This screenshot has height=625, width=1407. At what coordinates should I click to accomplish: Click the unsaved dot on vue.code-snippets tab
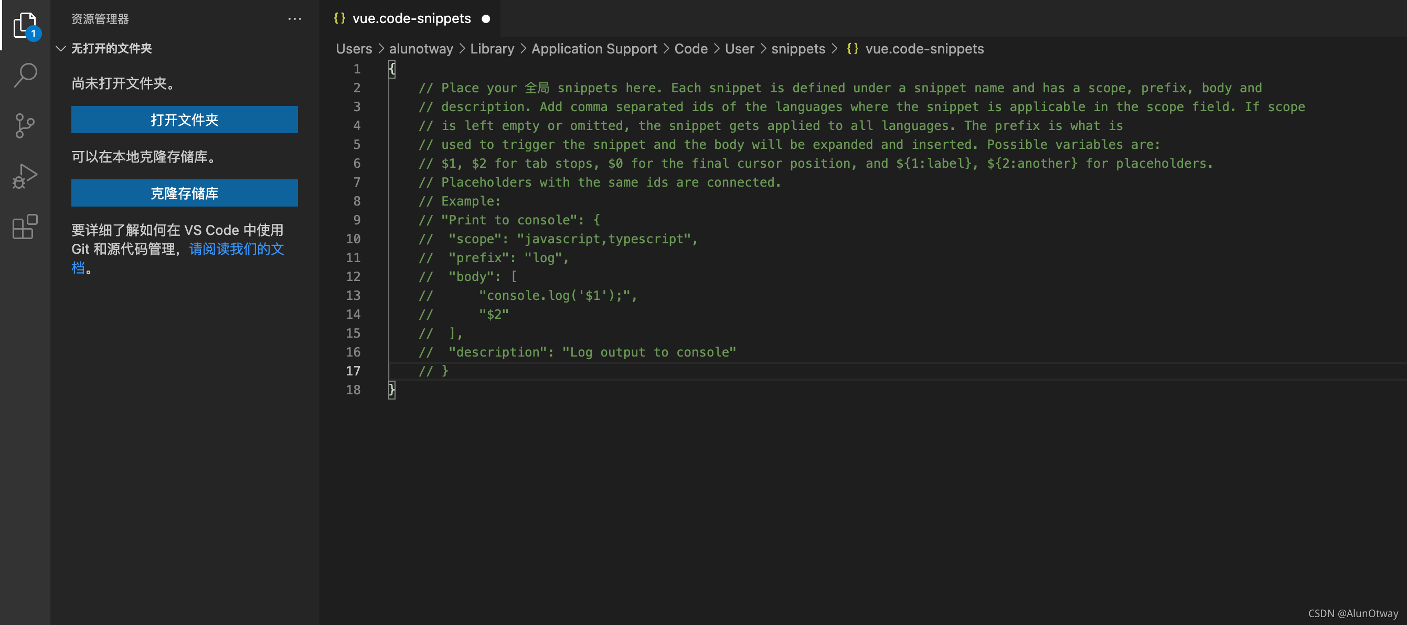coord(486,19)
